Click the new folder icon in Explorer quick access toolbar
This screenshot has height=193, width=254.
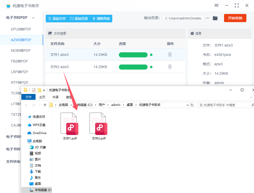click(39, 90)
